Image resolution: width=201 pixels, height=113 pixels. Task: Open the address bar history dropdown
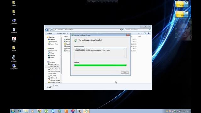pyautogui.click(x=120, y=30)
